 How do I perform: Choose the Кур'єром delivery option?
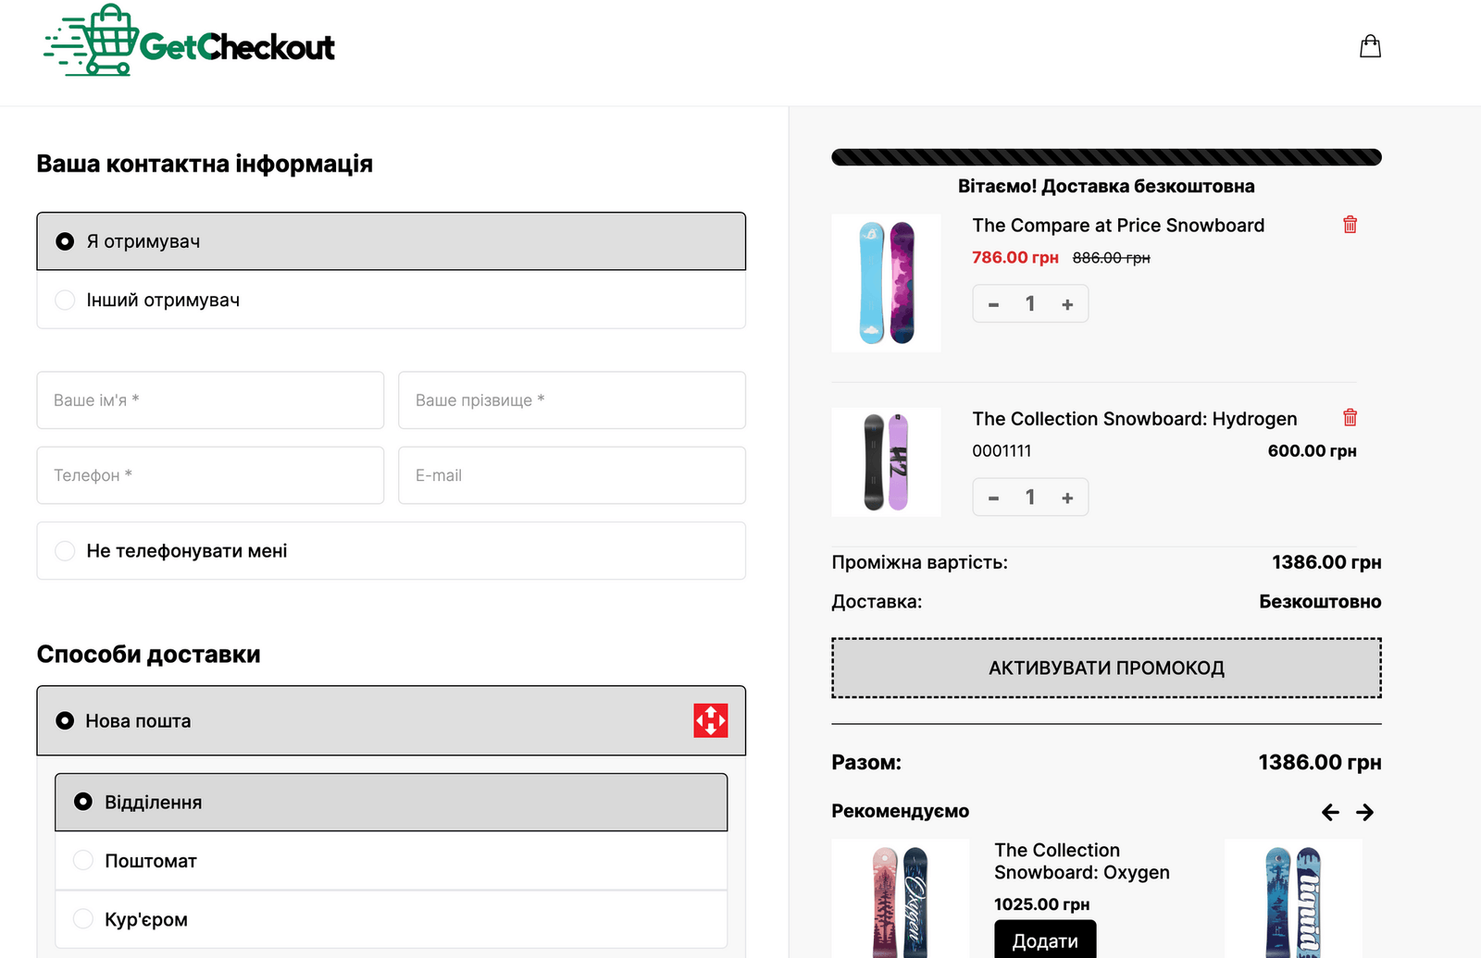click(391, 919)
